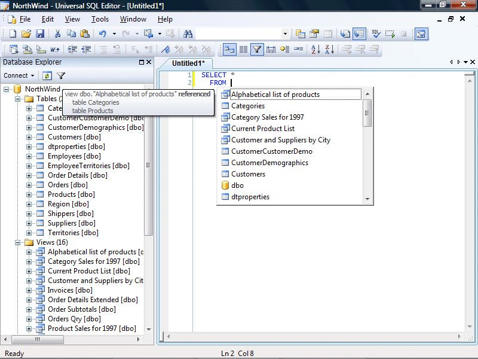Remove a row with the minus-lines icon
The height and width of the screenshot is (359, 478).
click(299, 49)
